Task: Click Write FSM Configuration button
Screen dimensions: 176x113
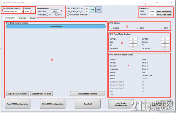Action: (x=53, y=104)
